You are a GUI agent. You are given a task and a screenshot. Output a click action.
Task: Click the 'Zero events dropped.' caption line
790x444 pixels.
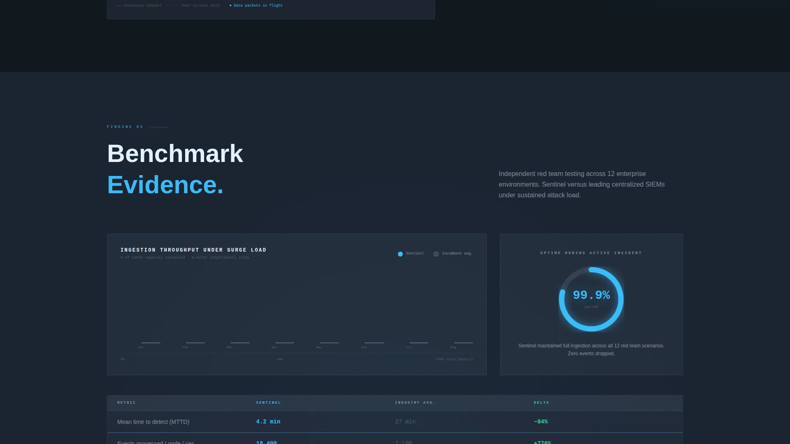click(591, 354)
